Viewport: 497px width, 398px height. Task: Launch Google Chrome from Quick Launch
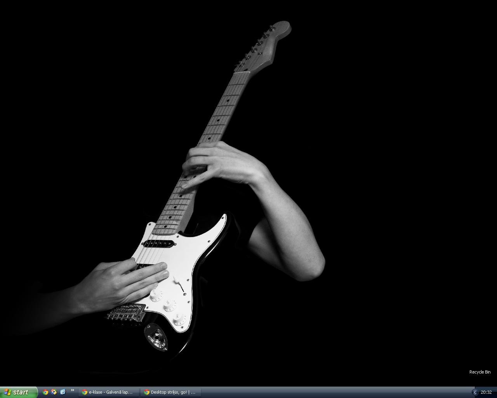(x=45, y=392)
